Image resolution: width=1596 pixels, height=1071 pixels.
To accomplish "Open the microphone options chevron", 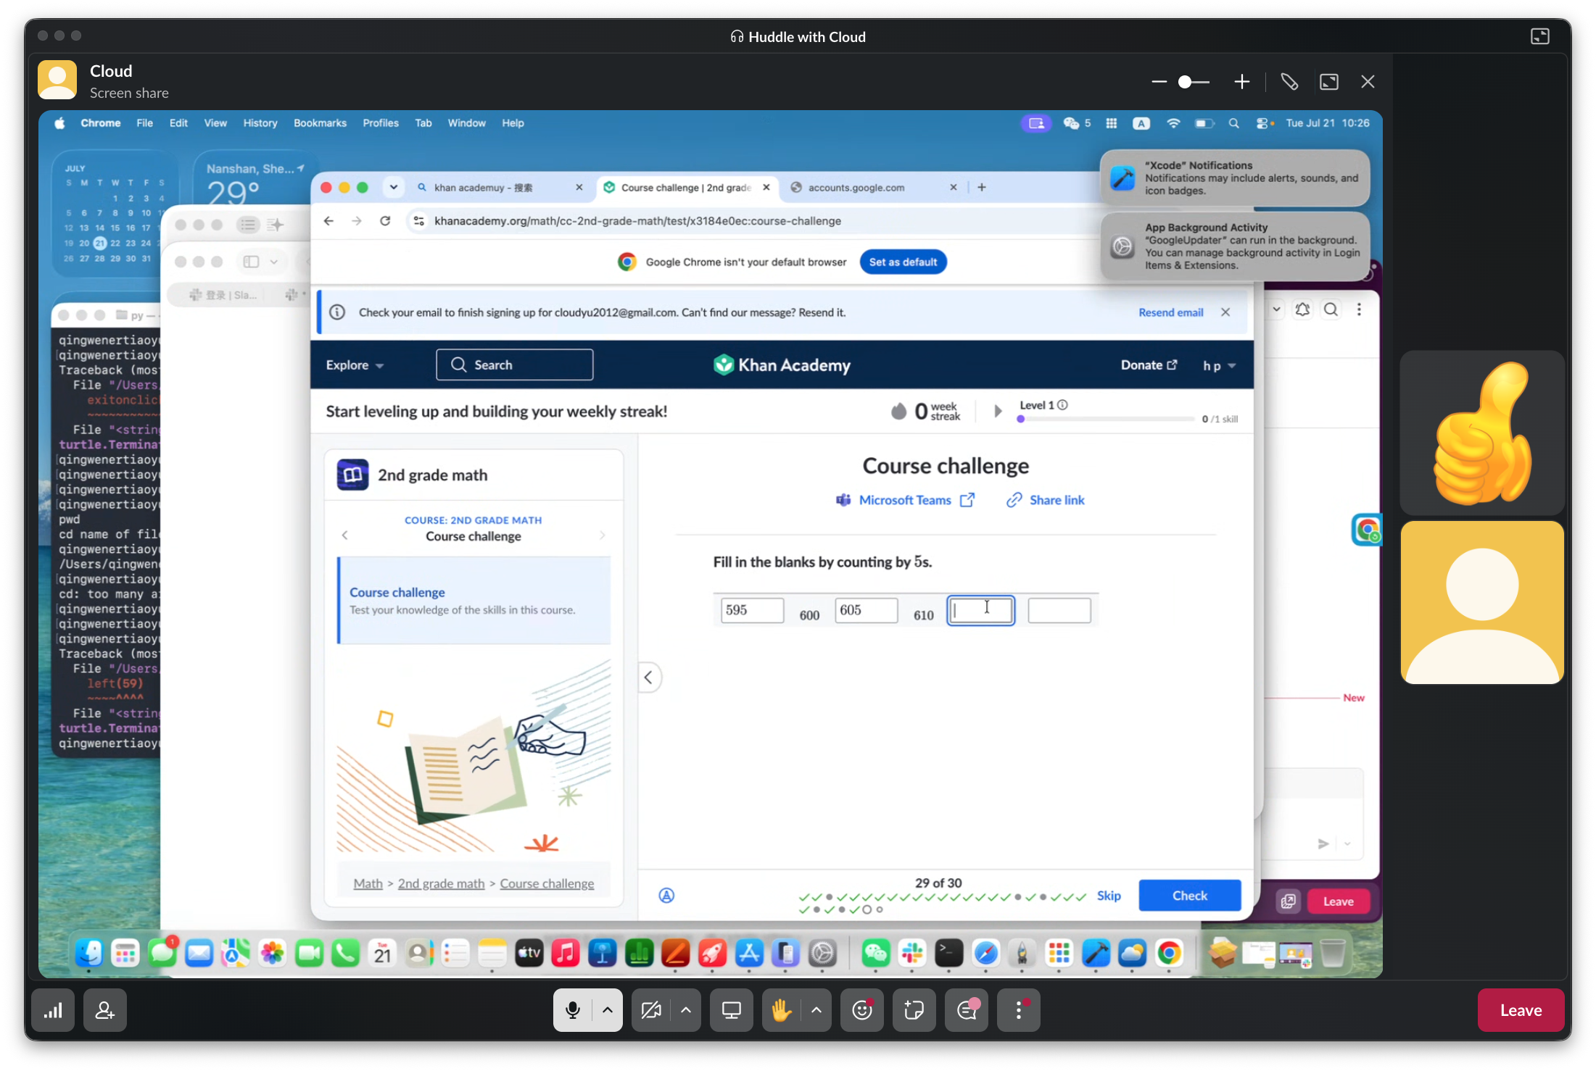I will coord(608,1010).
